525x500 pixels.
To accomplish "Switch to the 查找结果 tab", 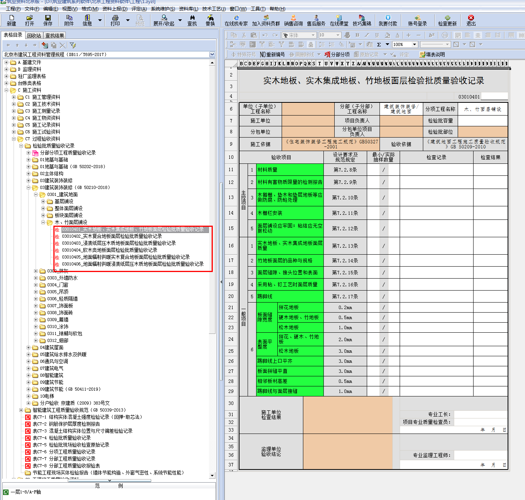I will pyautogui.click(x=55, y=36).
